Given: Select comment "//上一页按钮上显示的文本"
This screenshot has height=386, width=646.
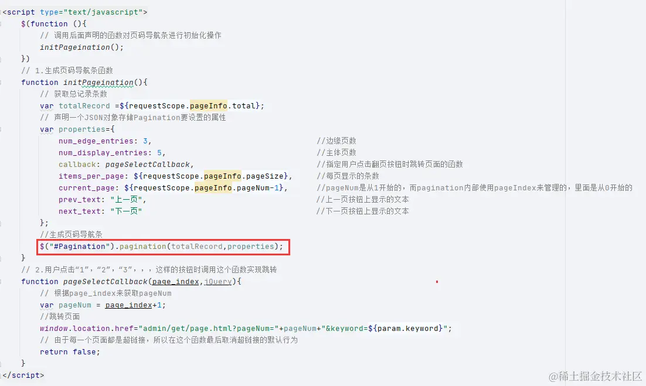Looking at the screenshot, I should coord(362,200).
